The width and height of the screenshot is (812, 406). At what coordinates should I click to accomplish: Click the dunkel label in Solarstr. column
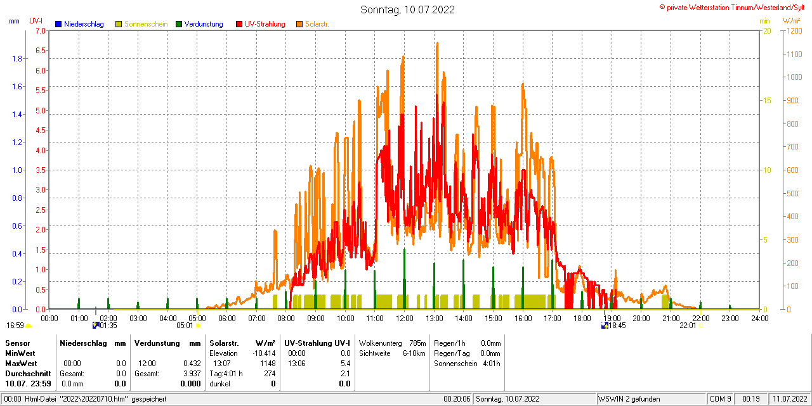[219, 384]
